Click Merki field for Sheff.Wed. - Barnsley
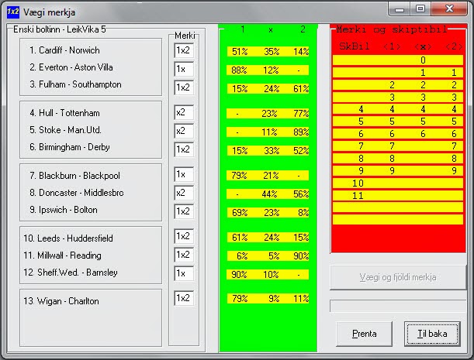 pyautogui.click(x=184, y=273)
